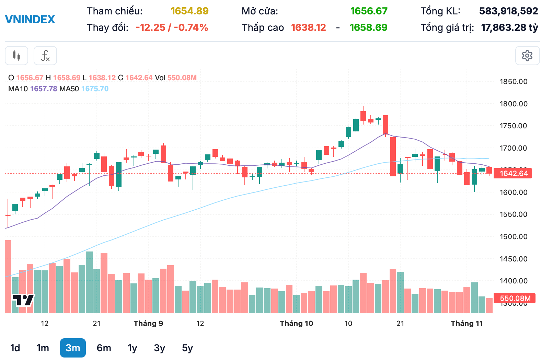Click the 1800.00 price scale label

coord(514,104)
